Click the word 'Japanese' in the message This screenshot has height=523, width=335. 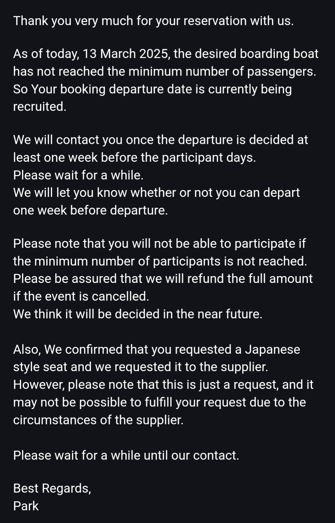[273, 349]
